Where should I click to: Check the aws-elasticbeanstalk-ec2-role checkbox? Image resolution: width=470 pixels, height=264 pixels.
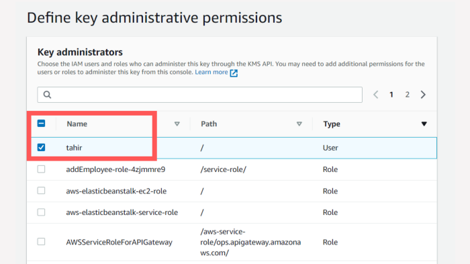click(42, 191)
